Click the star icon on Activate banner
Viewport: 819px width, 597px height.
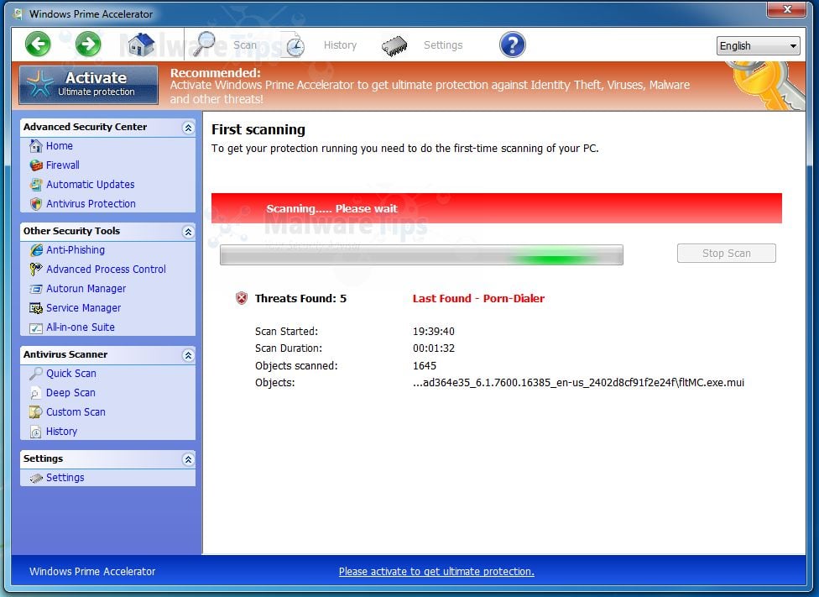pos(39,84)
